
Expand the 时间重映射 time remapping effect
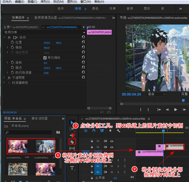pyautogui.click(x=4, y=82)
